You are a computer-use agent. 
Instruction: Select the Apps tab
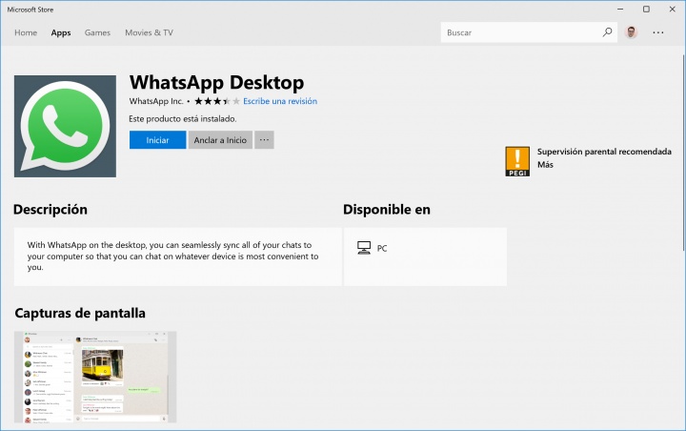tap(61, 32)
